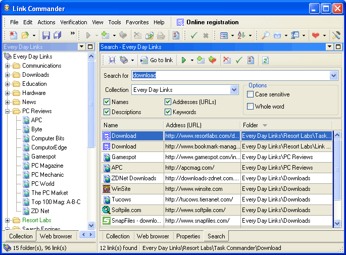The height and width of the screenshot is (255, 346).
Task: Click the Search for text field
Action: point(230,75)
